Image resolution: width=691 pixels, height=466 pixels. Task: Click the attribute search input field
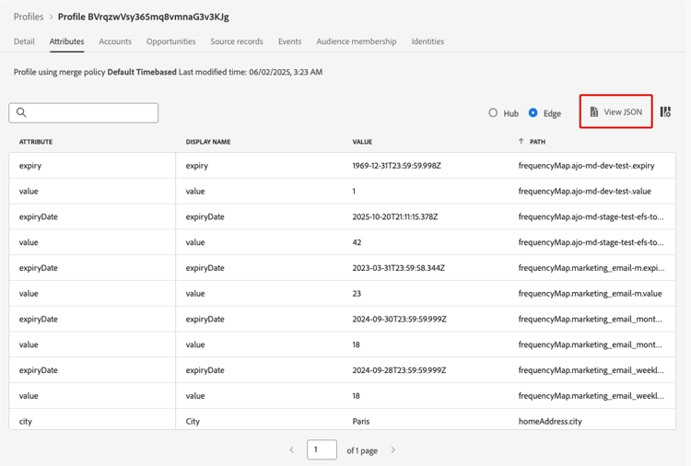click(x=92, y=112)
